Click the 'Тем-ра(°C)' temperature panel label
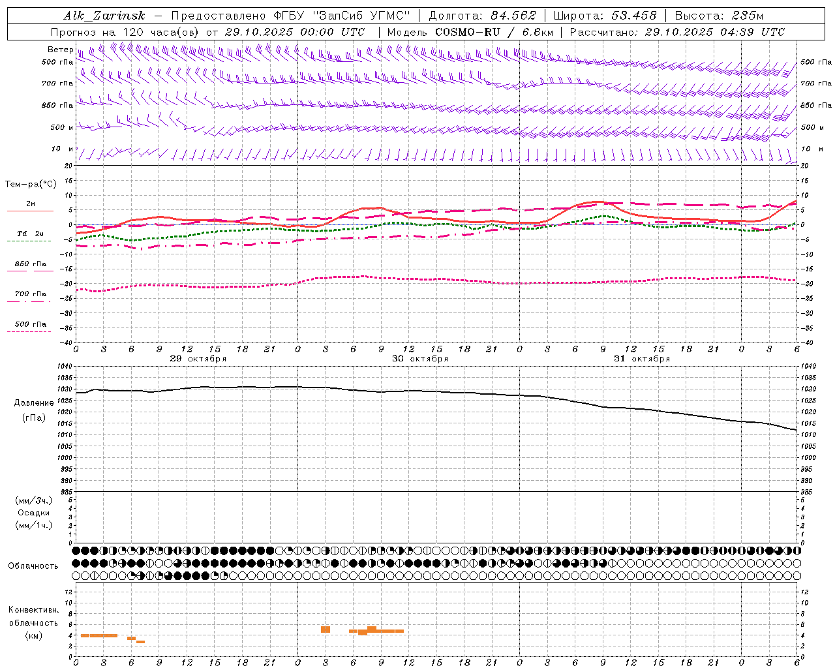Viewport: 835px width, 668px height. pos(31,185)
